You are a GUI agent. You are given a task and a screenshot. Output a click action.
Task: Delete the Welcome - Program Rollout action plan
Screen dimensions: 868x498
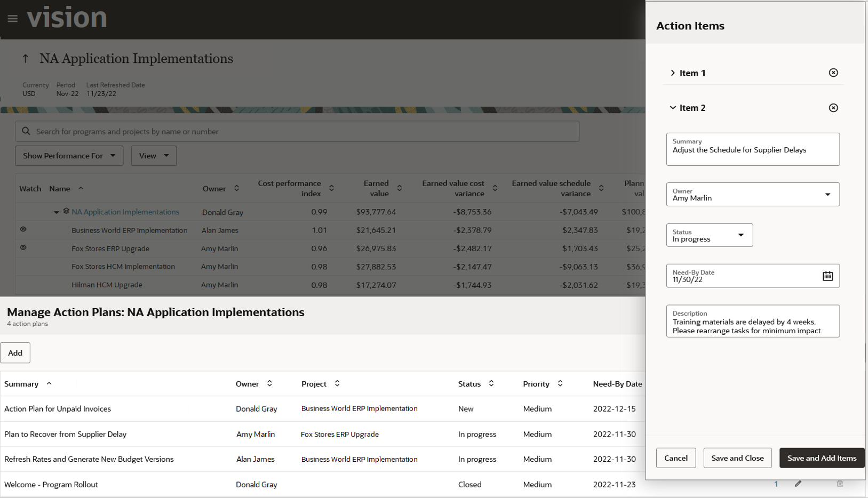click(x=840, y=484)
